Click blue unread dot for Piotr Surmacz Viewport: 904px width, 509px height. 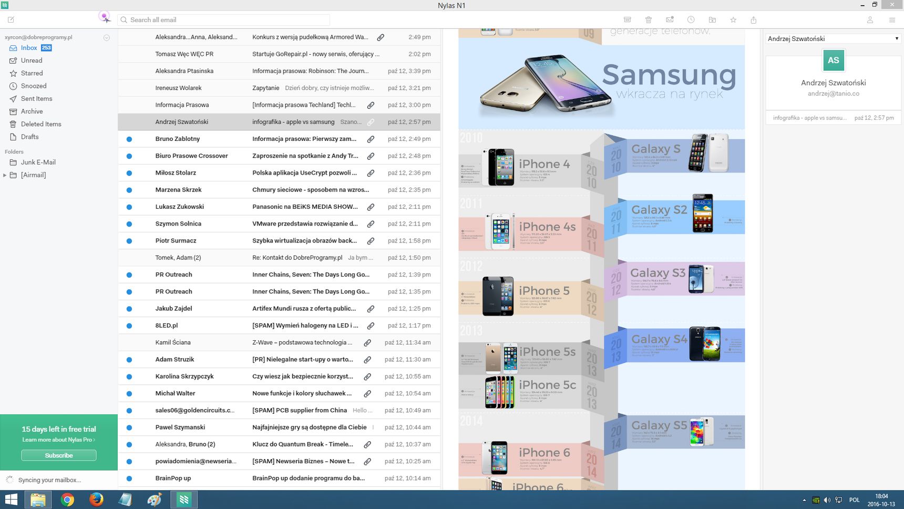[x=129, y=241]
